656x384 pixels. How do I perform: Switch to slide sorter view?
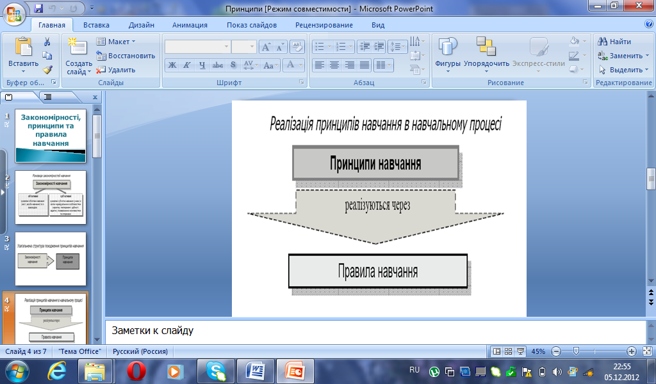click(508, 351)
